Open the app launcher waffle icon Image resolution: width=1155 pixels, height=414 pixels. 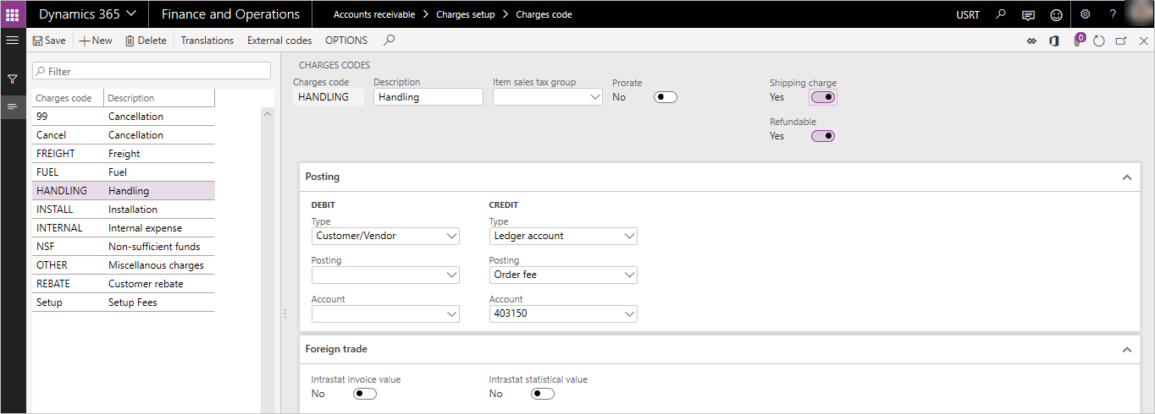click(13, 14)
